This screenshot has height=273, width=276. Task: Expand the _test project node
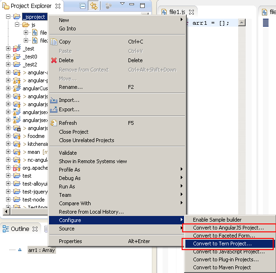[x=8, y=48]
